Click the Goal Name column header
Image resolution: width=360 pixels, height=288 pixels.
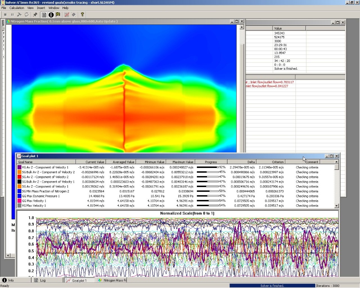pyautogui.click(x=46, y=162)
